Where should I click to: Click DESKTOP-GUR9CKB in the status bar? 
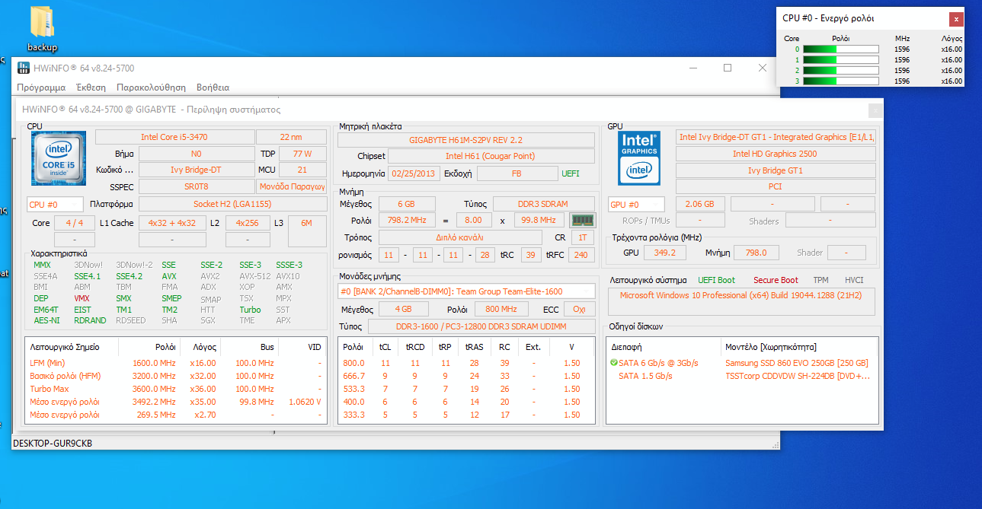click(53, 443)
